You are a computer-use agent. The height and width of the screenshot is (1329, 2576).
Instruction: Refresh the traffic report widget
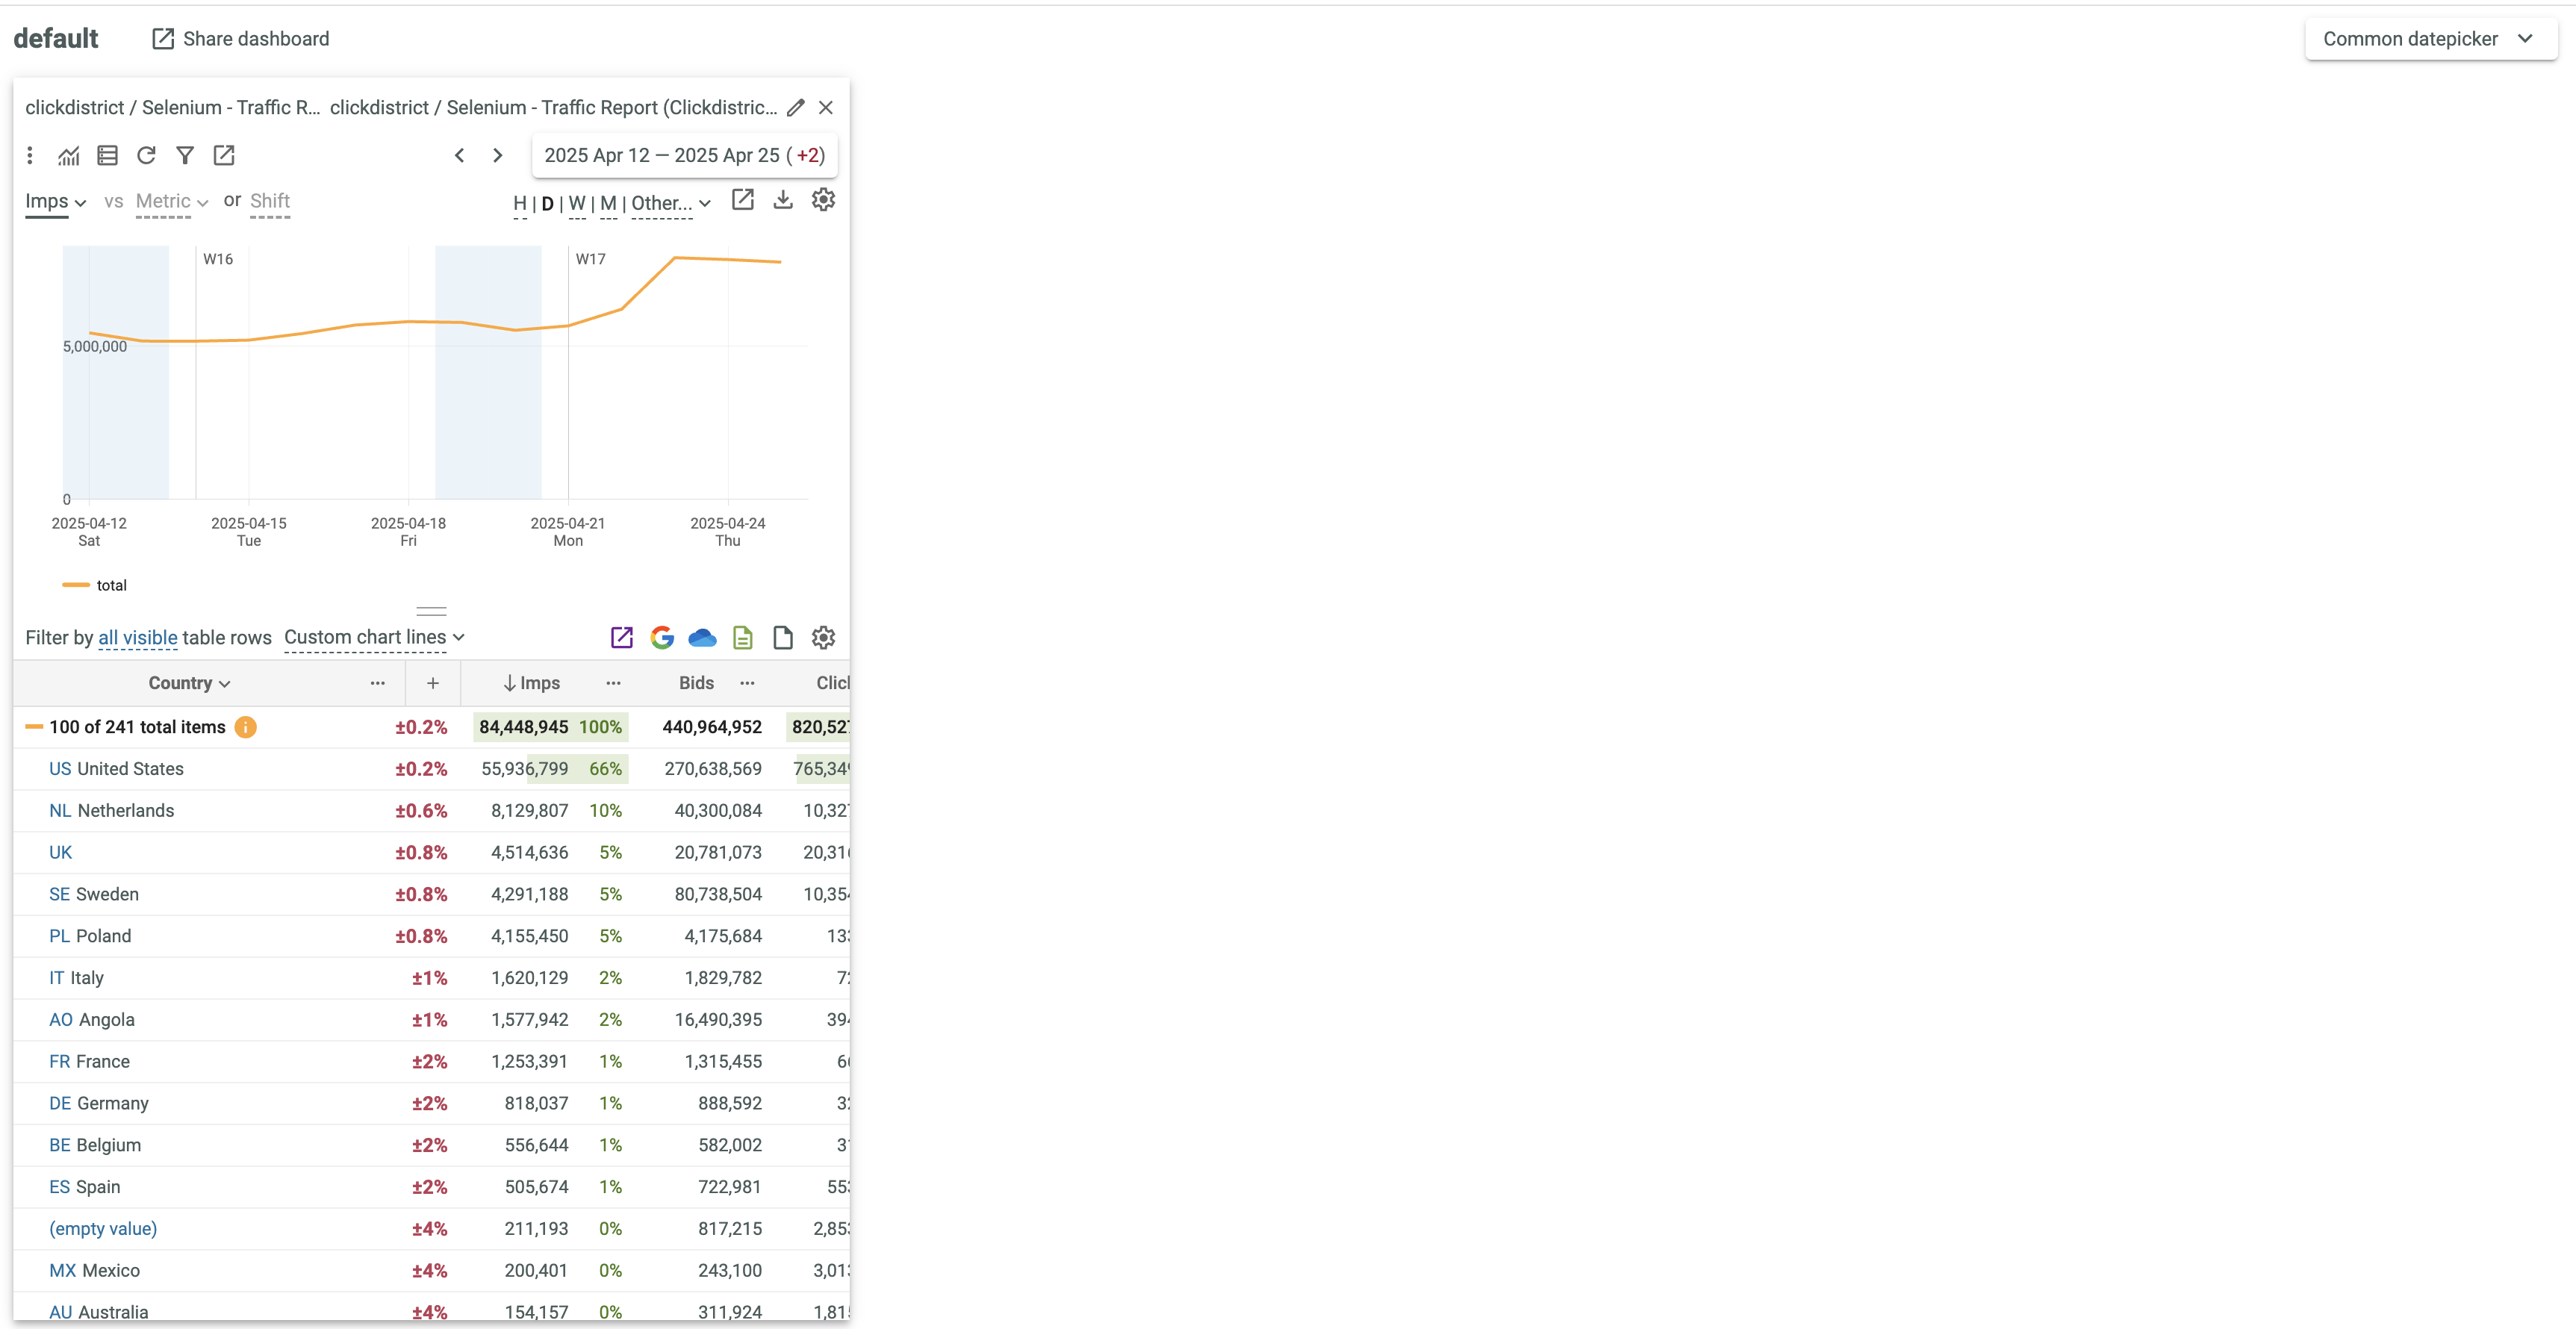tap(146, 156)
